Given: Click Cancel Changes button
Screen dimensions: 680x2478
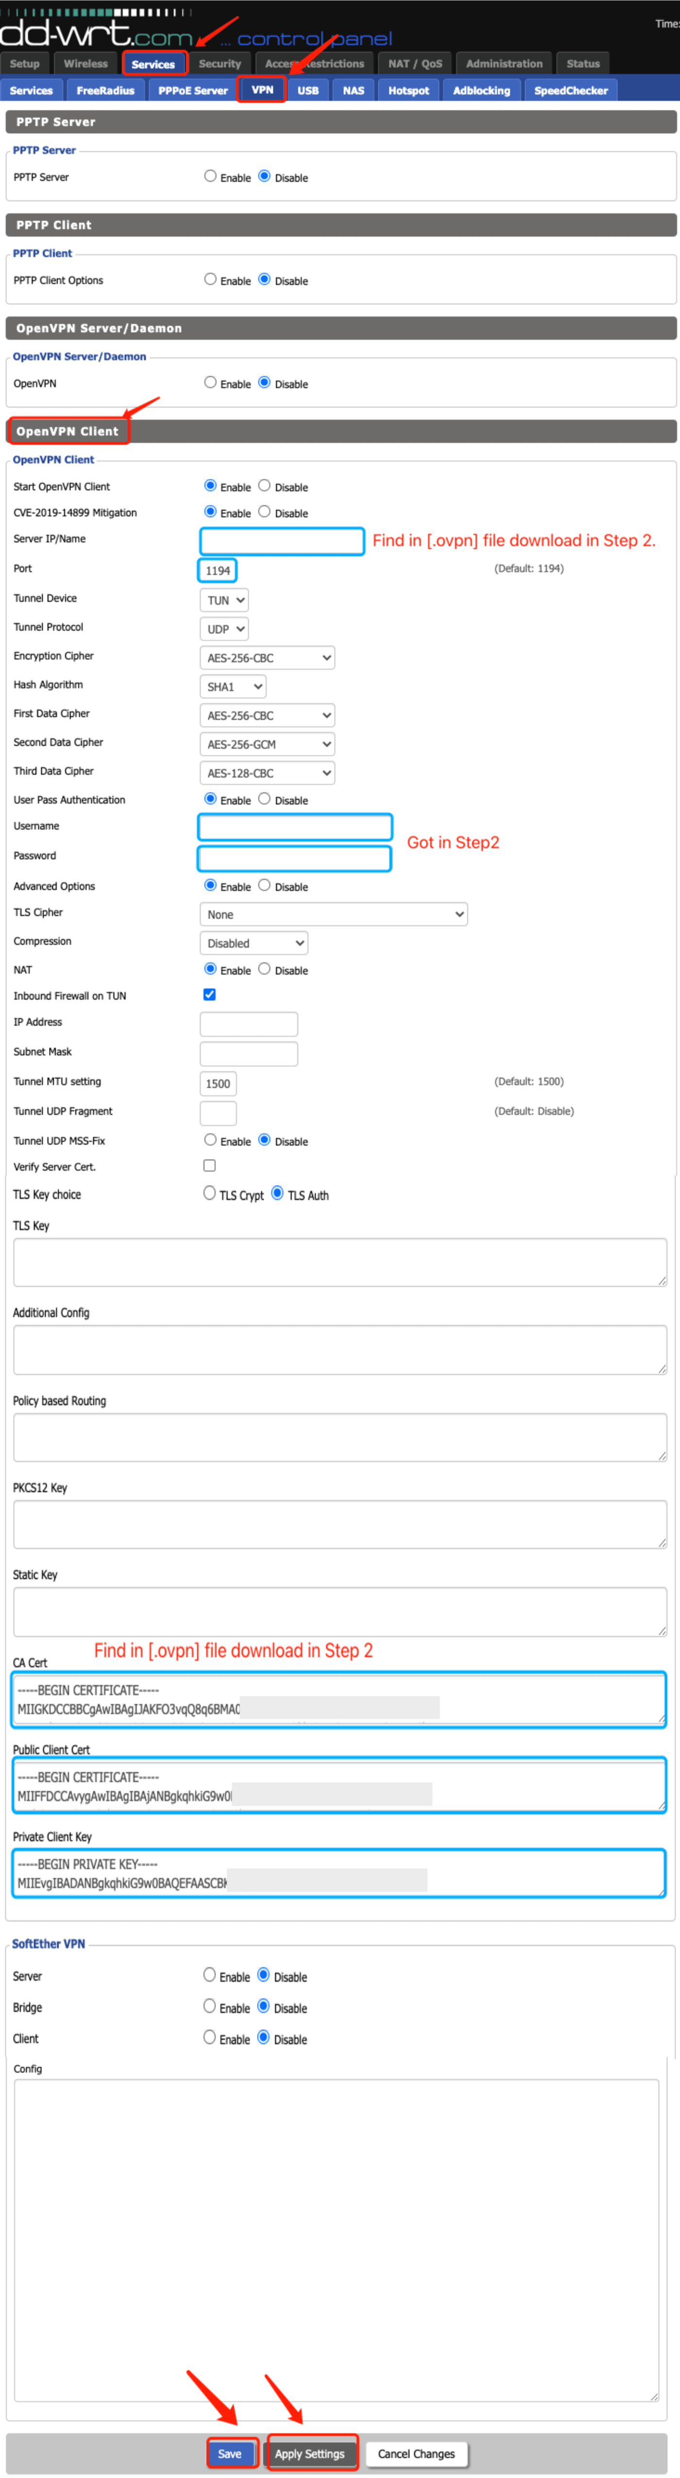Looking at the screenshot, I should click(x=415, y=2453).
